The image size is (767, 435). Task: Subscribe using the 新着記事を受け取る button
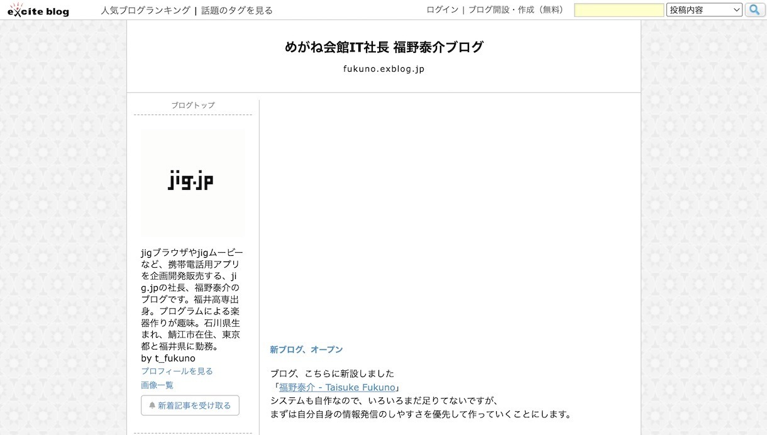tap(190, 405)
